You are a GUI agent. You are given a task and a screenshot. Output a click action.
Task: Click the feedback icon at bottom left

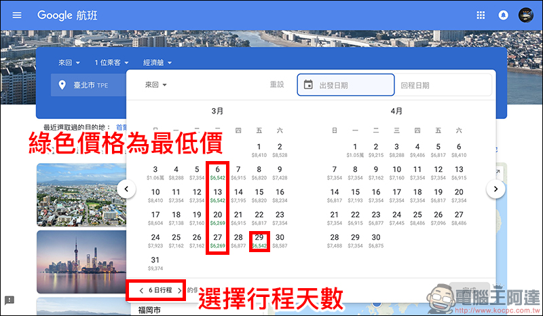pyautogui.click(x=10, y=300)
